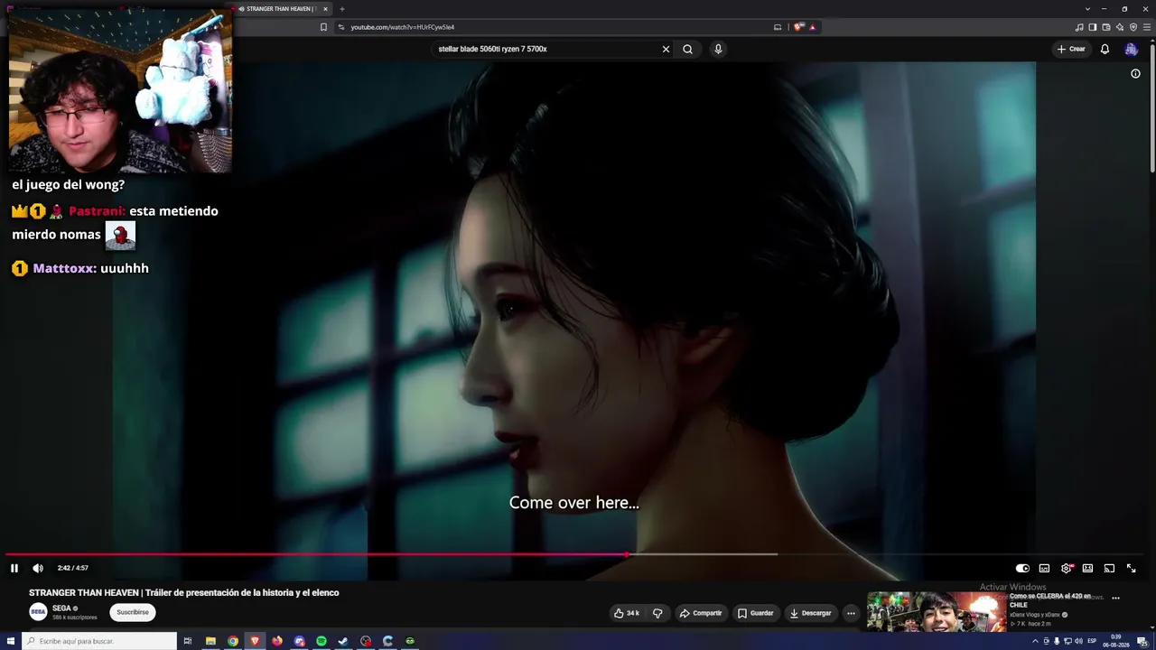Open options for the suggested video
1156x650 pixels.
point(1115,598)
